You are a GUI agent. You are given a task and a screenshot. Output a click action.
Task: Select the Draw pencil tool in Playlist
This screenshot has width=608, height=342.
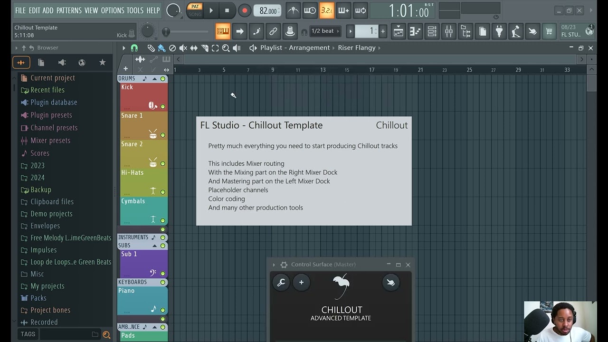151,48
